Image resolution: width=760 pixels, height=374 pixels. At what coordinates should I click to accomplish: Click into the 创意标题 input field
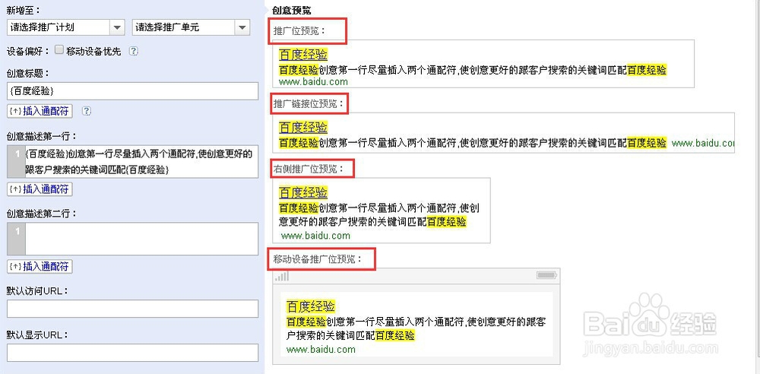[x=132, y=90]
